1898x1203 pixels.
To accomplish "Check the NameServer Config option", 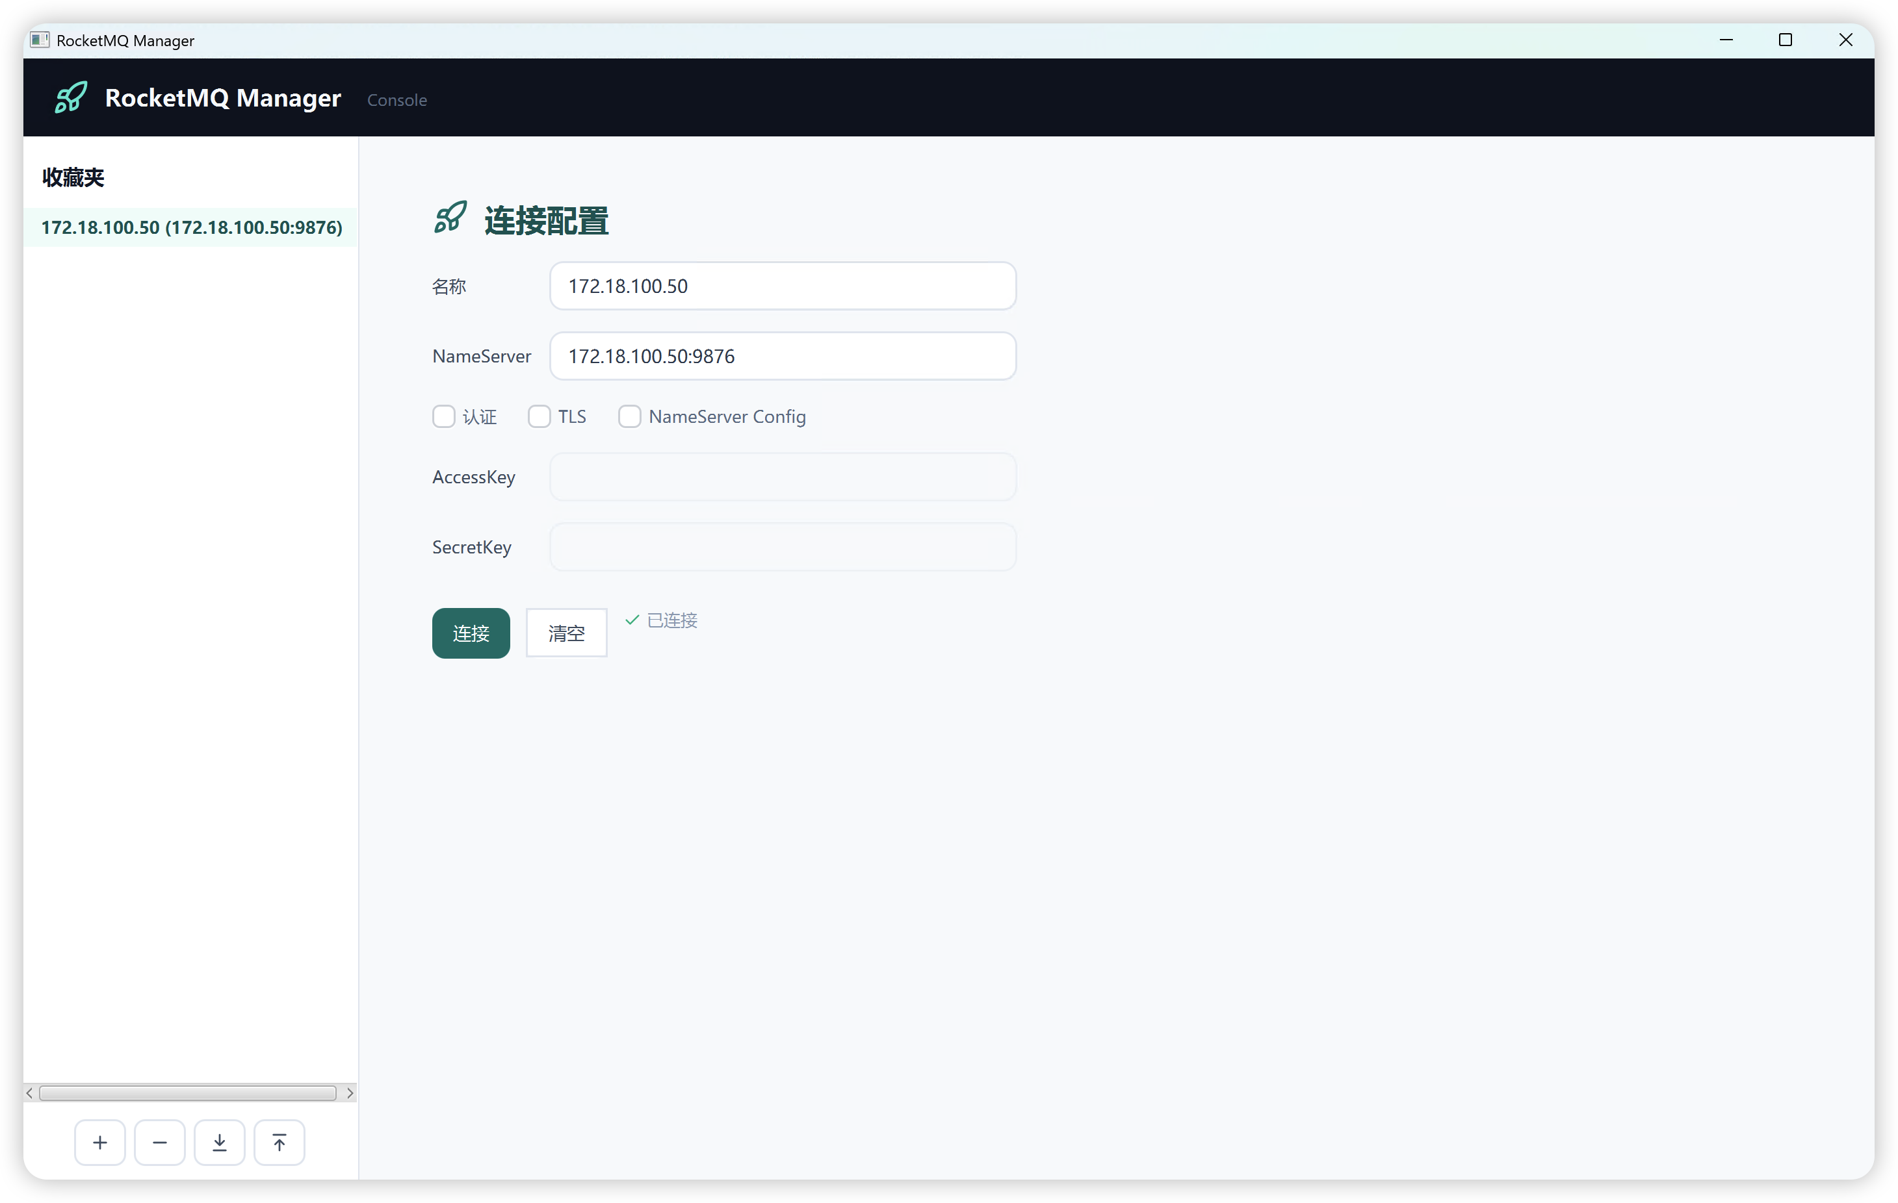I will [x=629, y=416].
